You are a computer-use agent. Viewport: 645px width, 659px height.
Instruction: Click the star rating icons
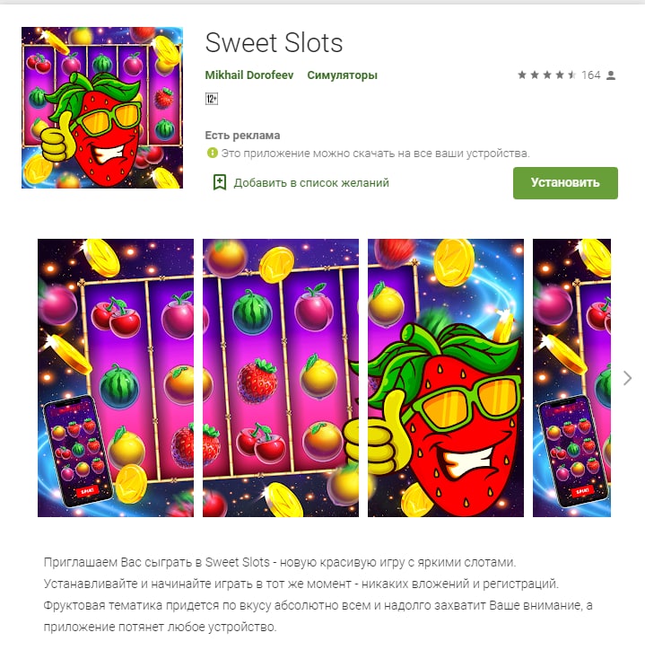(546, 75)
